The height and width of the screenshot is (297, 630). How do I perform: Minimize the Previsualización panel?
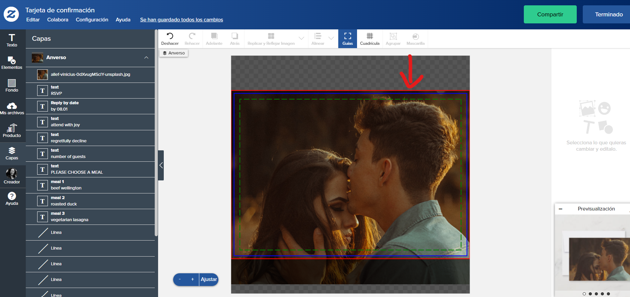(560, 209)
